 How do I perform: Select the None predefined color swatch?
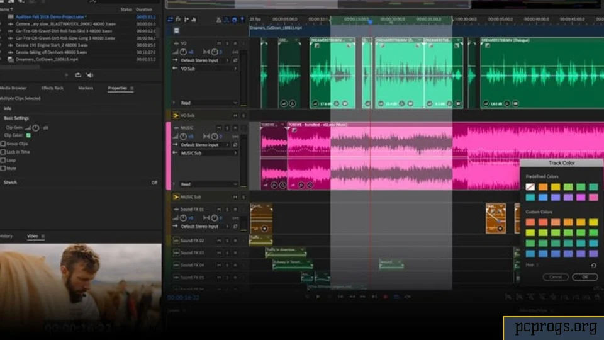click(x=530, y=188)
